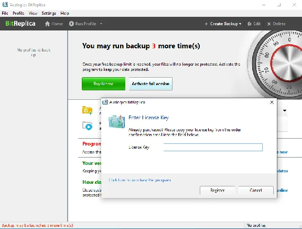The height and width of the screenshot is (229, 302).
Task: Open the Profile menu
Action: click(x=18, y=13)
